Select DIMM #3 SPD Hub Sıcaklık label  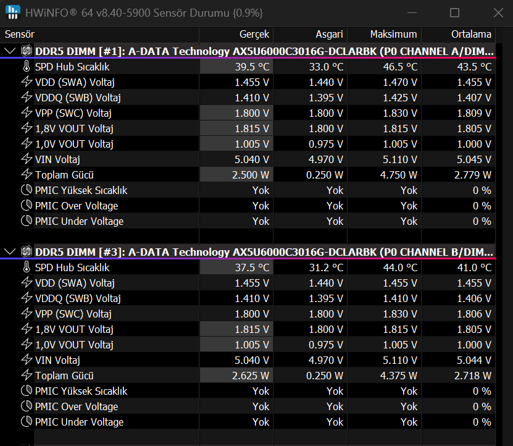pyautogui.click(x=72, y=267)
